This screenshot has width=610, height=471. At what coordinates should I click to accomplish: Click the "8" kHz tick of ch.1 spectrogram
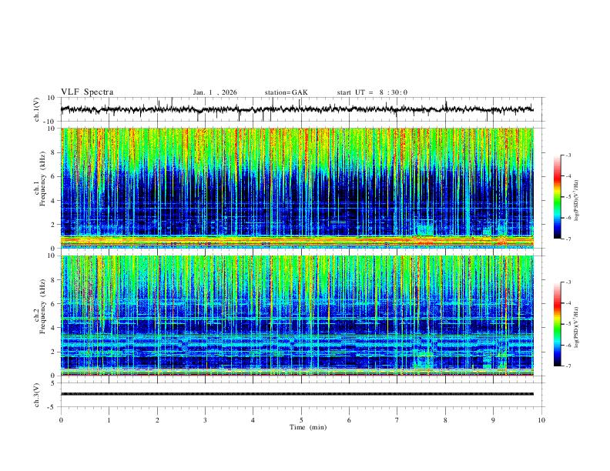tap(53, 152)
